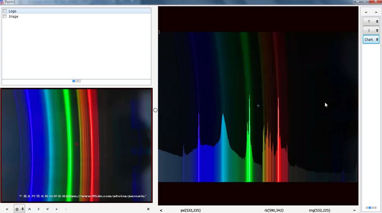The width and height of the screenshot is (382, 213).
Task: Select the middle page indicator under the list panel
Action: coord(76,81)
